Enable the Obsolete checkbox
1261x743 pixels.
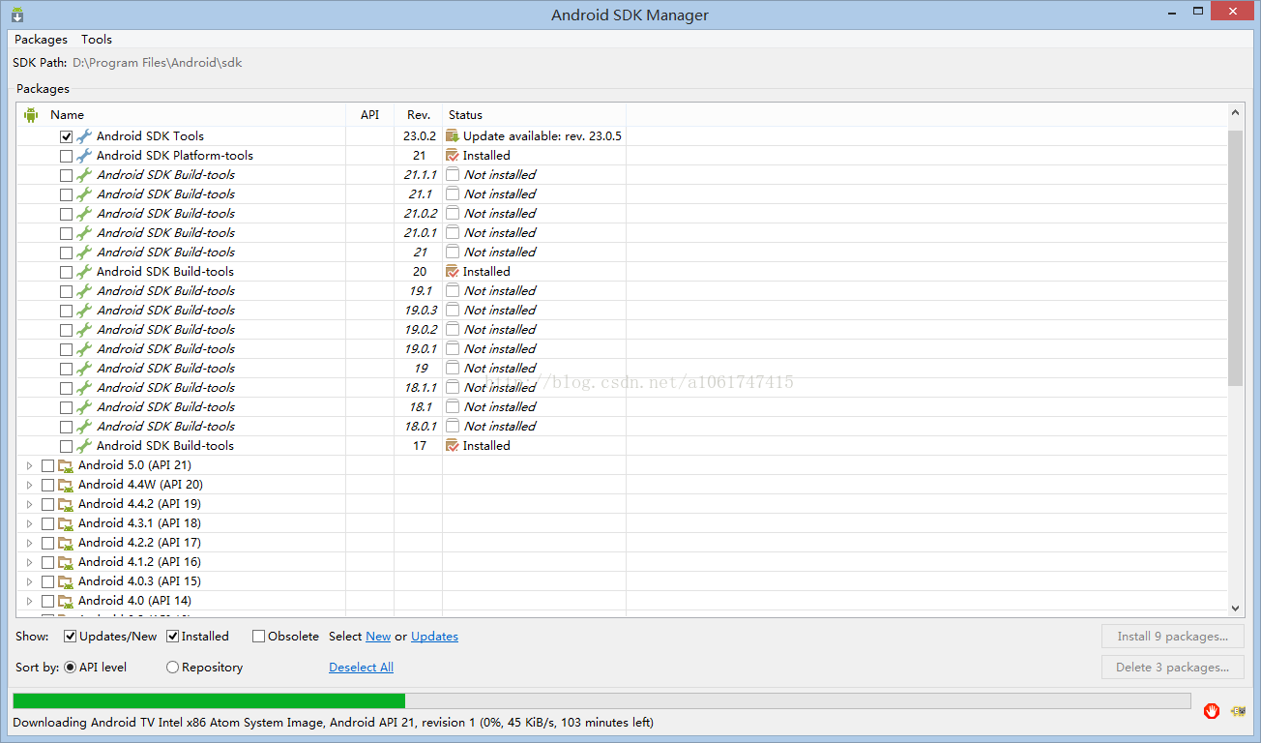tap(258, 637)
